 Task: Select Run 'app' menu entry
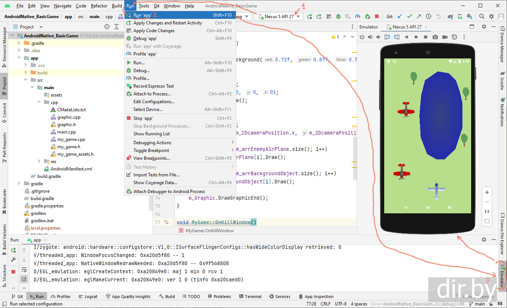(143, 15)
